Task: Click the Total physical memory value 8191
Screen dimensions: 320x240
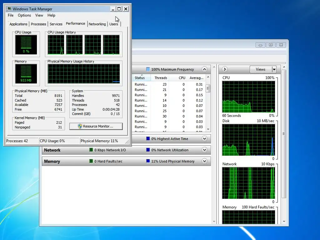Action: coord(58,96)
